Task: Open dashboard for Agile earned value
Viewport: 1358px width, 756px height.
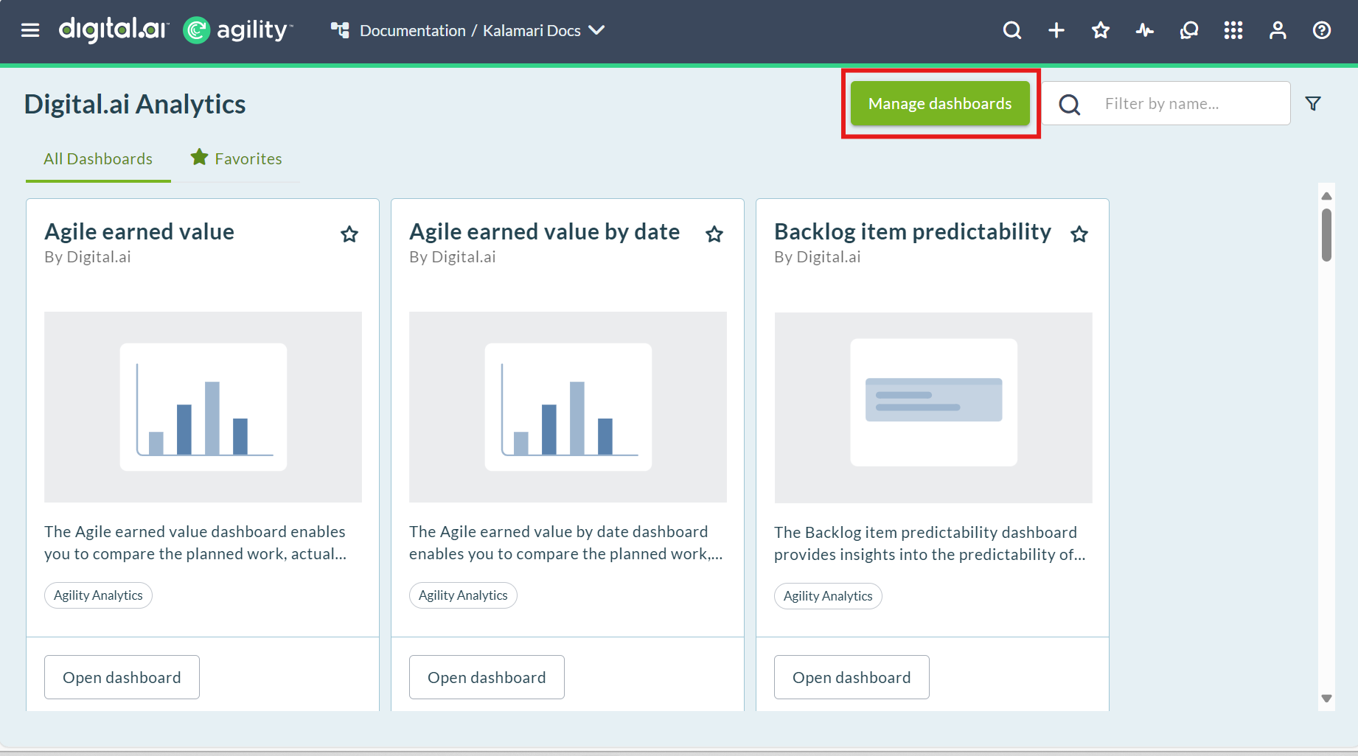Action: (x=122, y=677)
